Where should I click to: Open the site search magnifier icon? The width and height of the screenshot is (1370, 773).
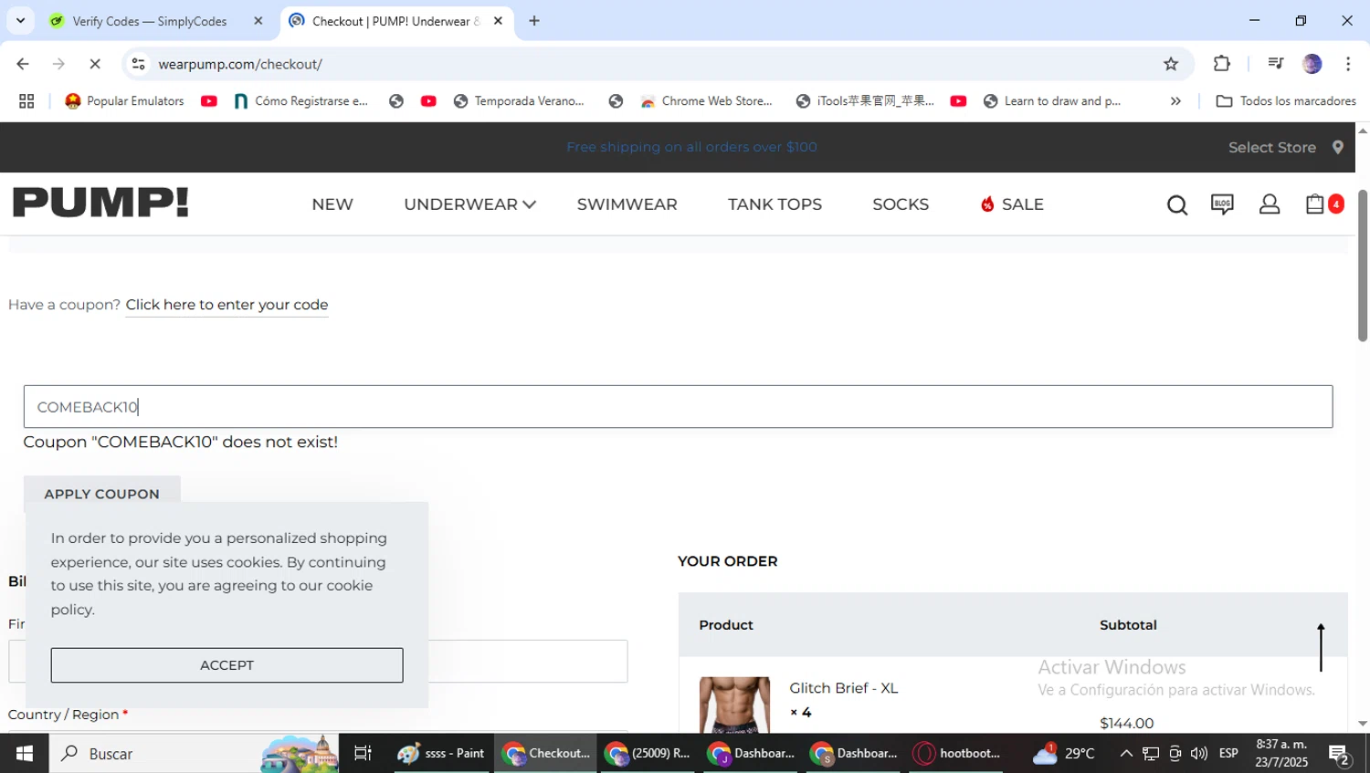click(x=1177, y=204)
